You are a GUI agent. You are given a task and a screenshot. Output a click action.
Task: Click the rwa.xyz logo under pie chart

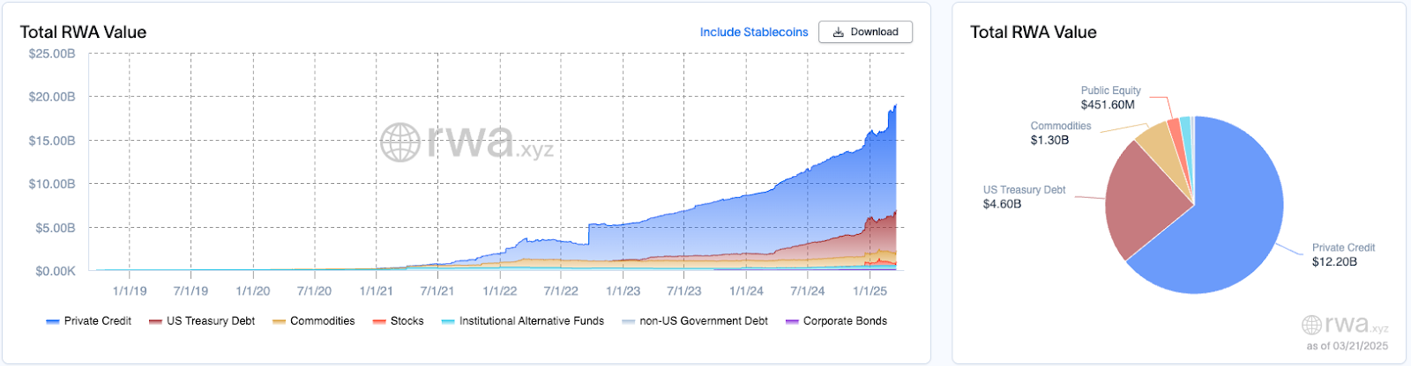[x=1345, y=325]
